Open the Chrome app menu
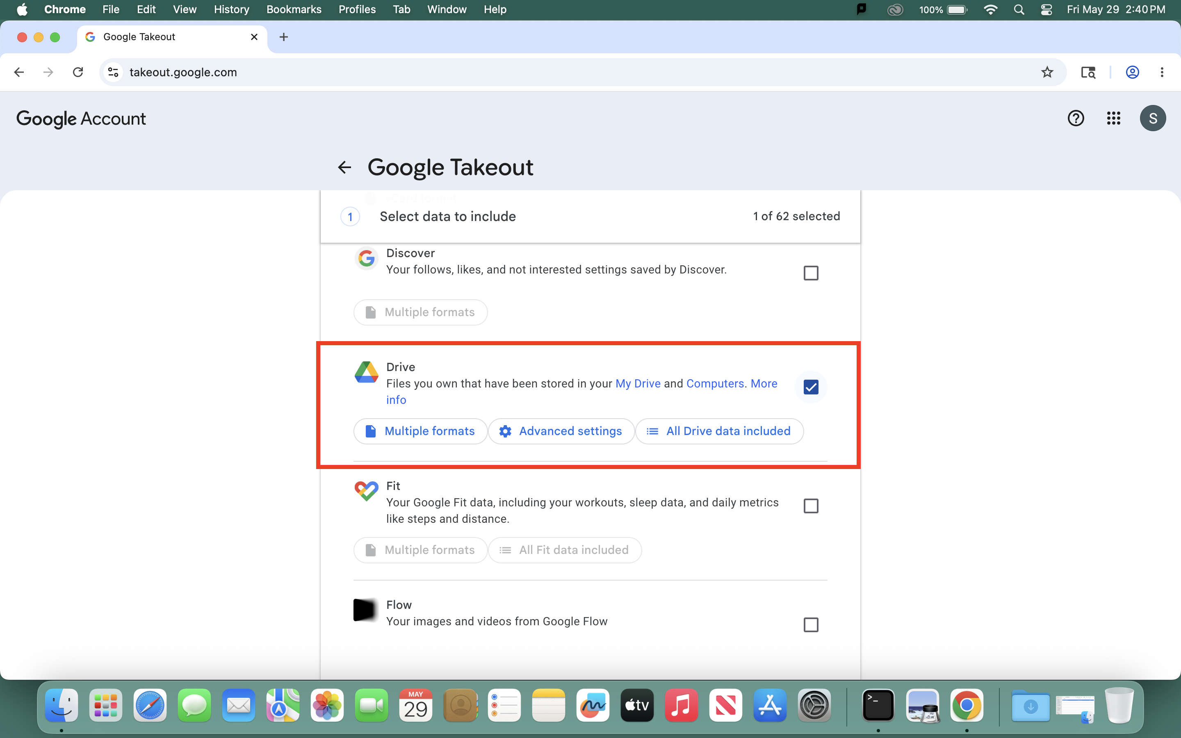This screenshot has width=1181, height=738. coord(65,10)
